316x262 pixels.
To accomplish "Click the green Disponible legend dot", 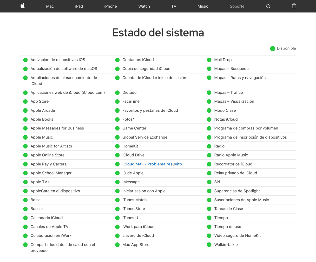I will point(273,48).
